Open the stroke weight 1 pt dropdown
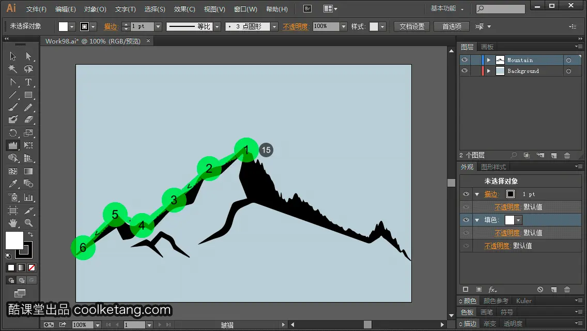 158,26
